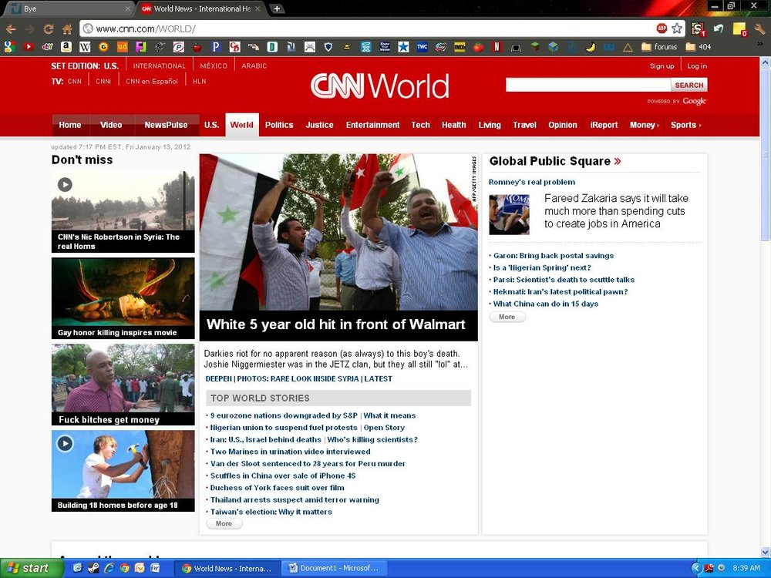This screenshot has height=578, width=771.
Task: Click More under Global Public Square
Action: coord(507,317)
